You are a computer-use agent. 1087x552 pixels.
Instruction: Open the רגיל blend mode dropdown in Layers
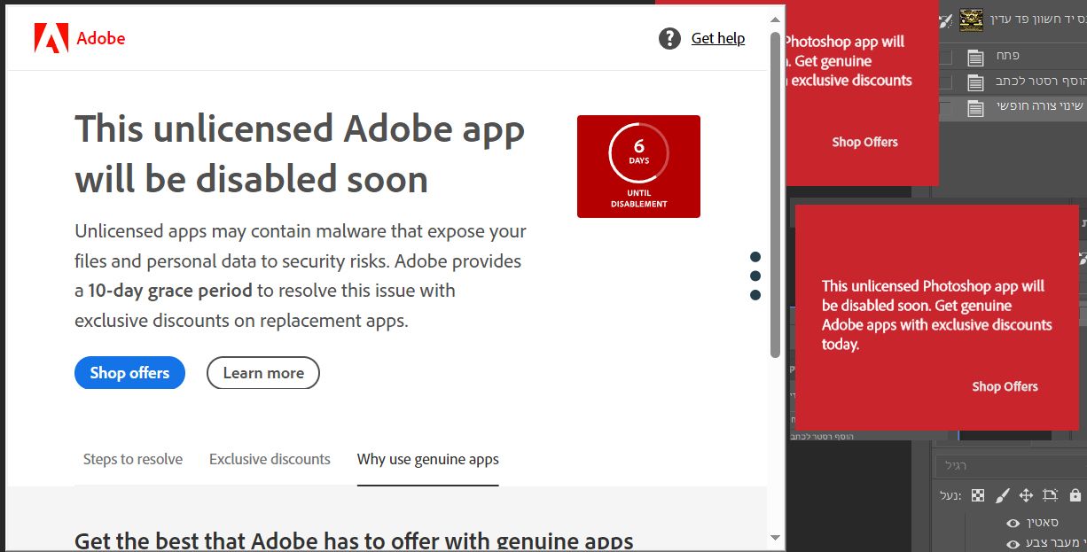[1011, 466]
